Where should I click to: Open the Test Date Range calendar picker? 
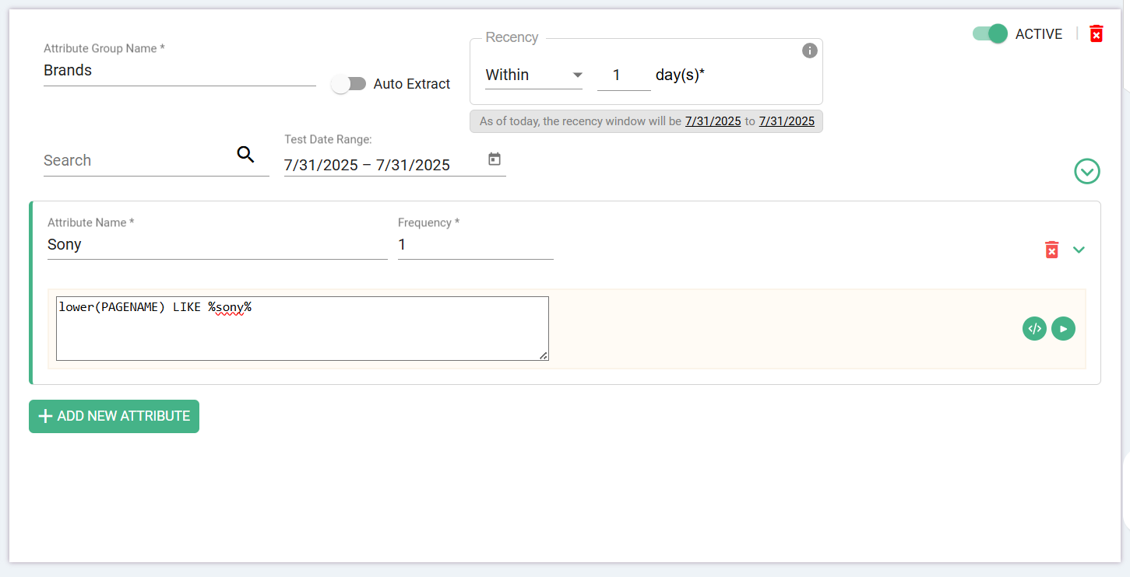(494, 159)
